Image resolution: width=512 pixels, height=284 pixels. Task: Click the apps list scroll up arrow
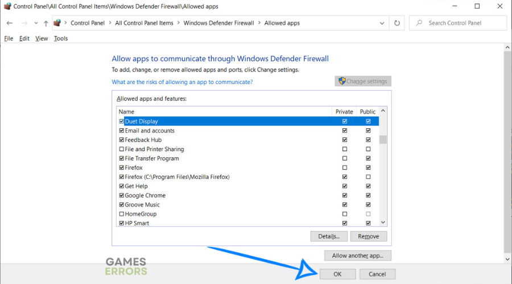tap(383, 111)
